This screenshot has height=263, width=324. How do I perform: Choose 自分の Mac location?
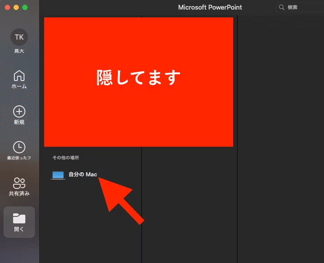[74, 175]
